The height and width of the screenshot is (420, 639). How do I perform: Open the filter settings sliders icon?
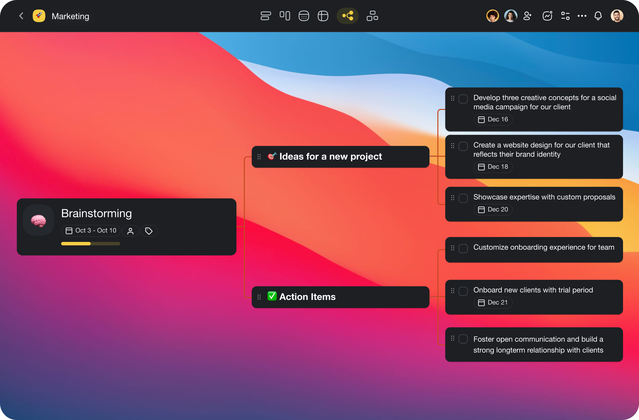565,16
